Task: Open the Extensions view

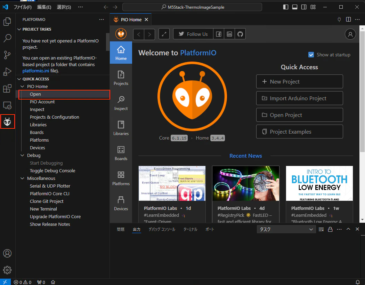Action: point(7,88)
